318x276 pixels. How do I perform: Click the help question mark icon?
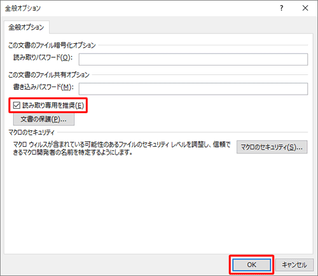point(281,8)
